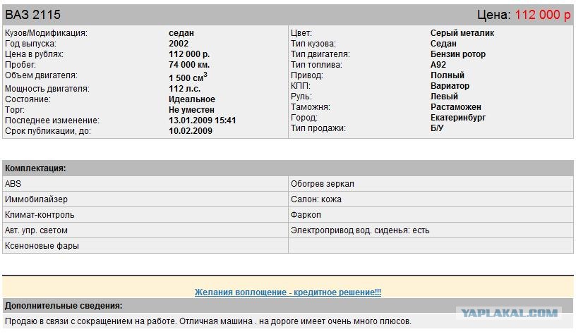Select the Фаркоп equipment row
576x334 pixels.
pos(431,214)
